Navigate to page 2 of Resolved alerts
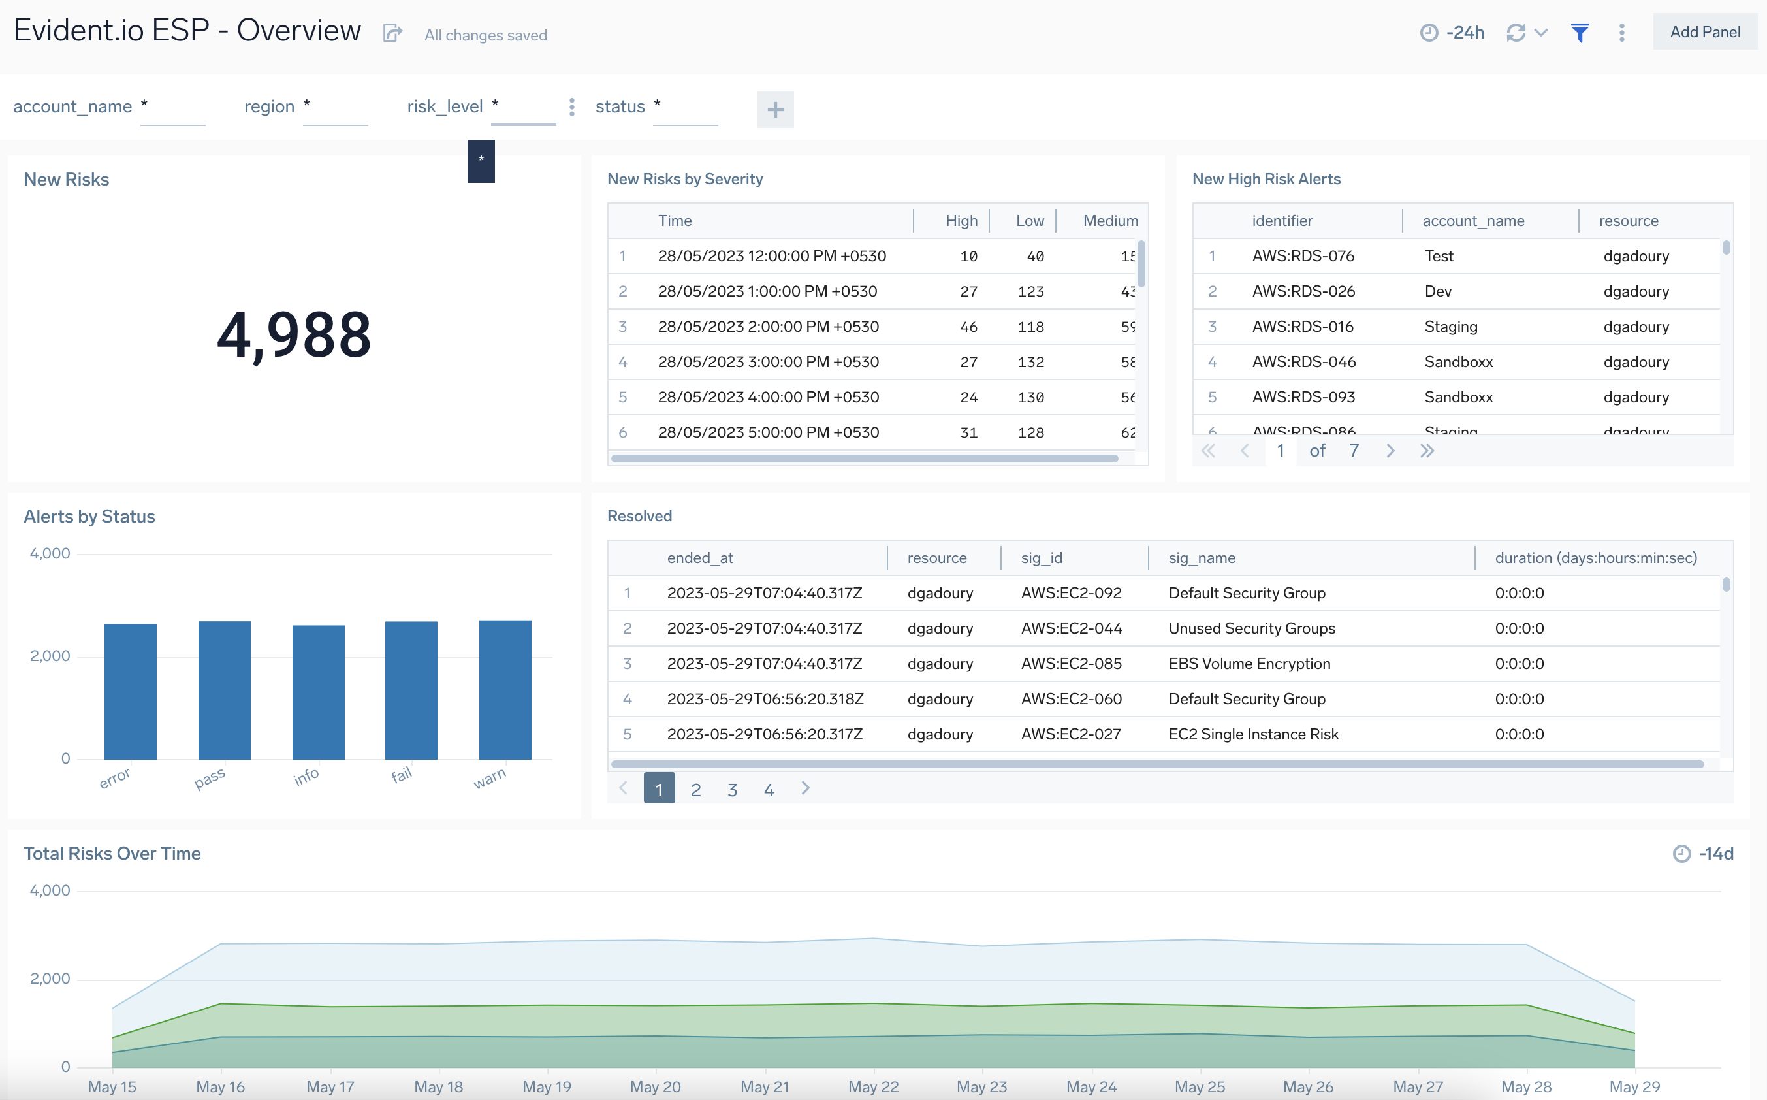Image resolution: width=1767 pixels, height=1100 pixels. [x=695, y=787]
